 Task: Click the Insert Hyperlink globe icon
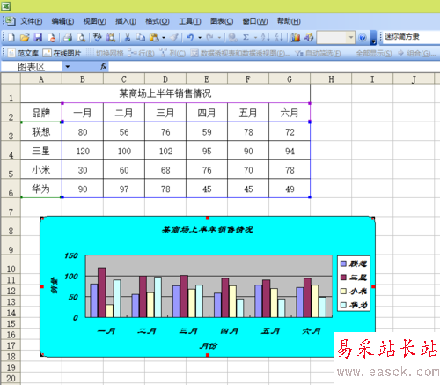point(232,37)
